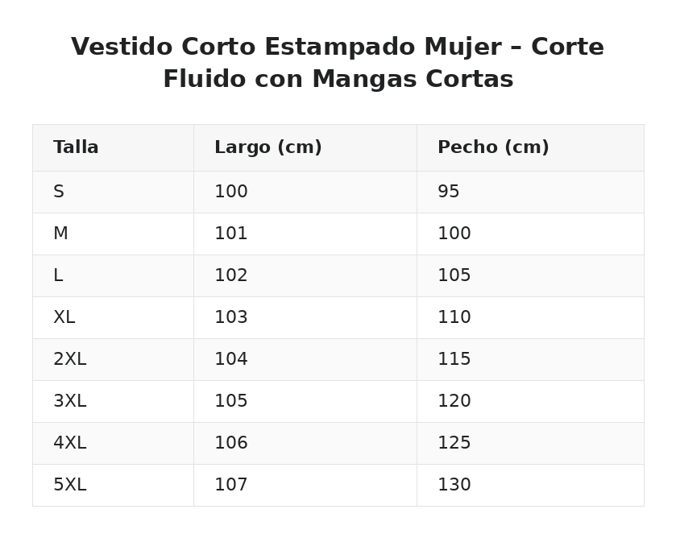Select the Talla column header
Screen dimensions: 676x538
114,148
